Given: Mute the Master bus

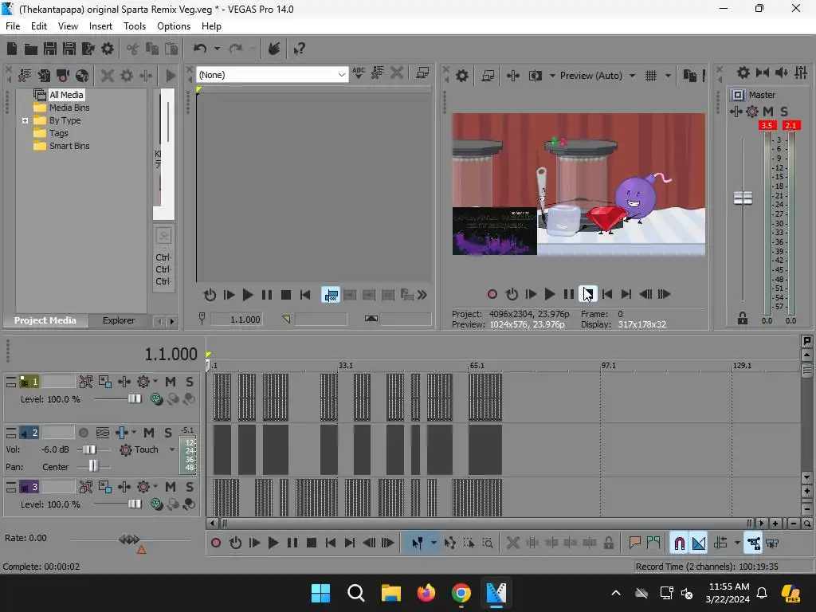Looking at the screenshot, I should pyautogui.click(x=768, y=112).
